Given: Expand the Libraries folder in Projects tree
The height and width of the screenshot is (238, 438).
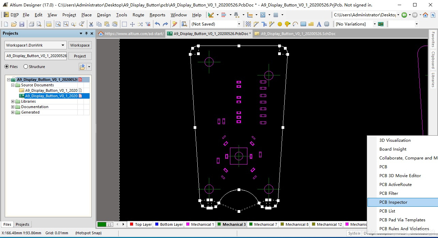Looking at the screenshot, I should 12,101.
